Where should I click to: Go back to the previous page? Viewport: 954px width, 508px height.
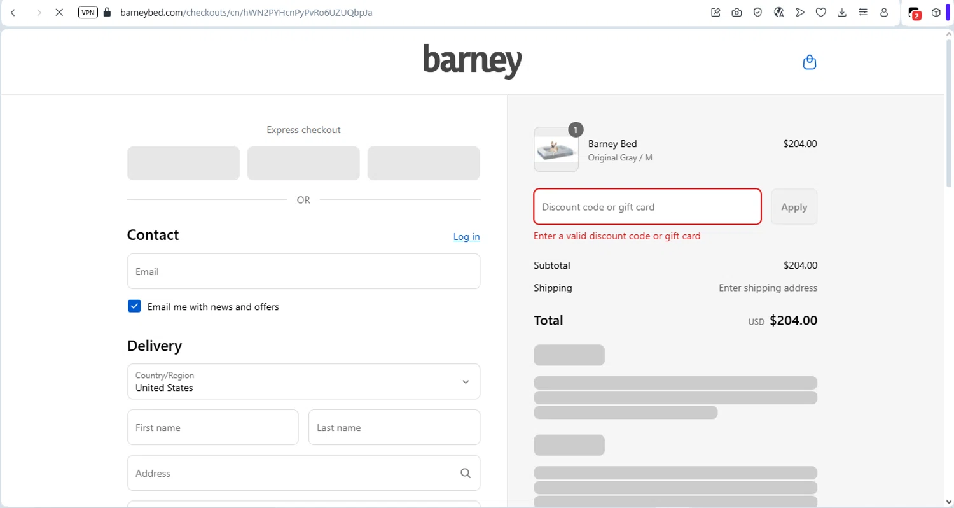[x=13, y=12]
